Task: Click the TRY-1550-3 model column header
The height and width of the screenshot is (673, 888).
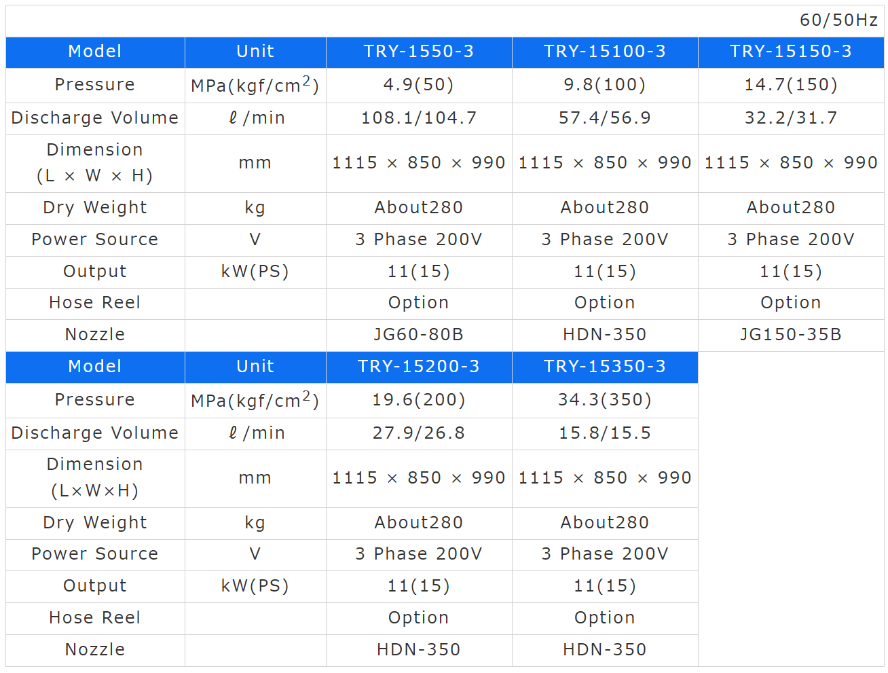Action: click(x=418, y=52)
